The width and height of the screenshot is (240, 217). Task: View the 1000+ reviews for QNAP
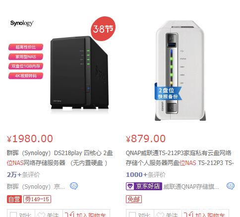pyautogui.click(x=146, y=175)
